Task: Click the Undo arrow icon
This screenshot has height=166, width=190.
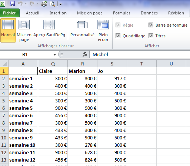Action: coord(20,4)
